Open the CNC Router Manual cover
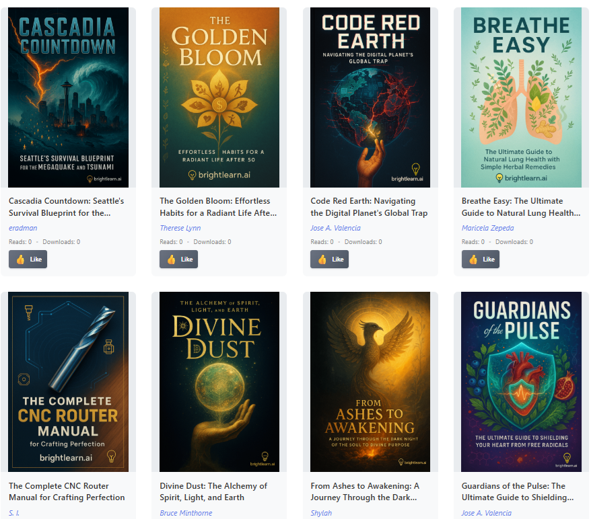This screenshot has width=591, height=519. pos(68,382)
